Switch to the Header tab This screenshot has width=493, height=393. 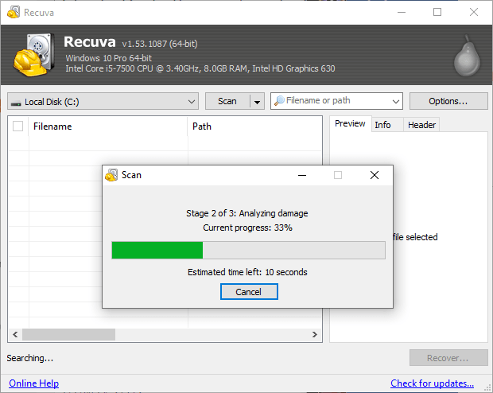[421, 125]
